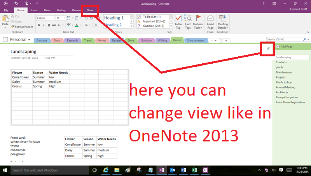Apply italic formatting

tap(44, 25)
